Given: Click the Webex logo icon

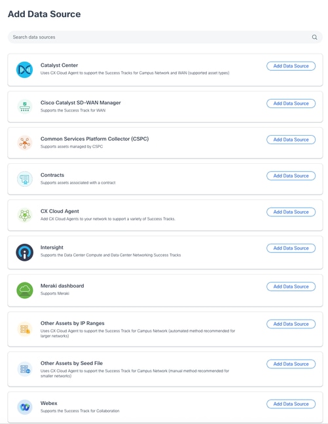Looking at the screenshot, I should (25, 407).
